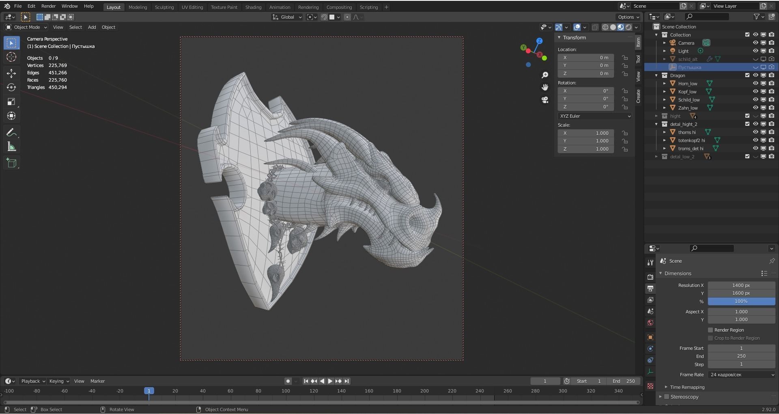The image size is (779, 414).
Task: Hide the Camera object in viewport
Action: (x=755, y=43)
